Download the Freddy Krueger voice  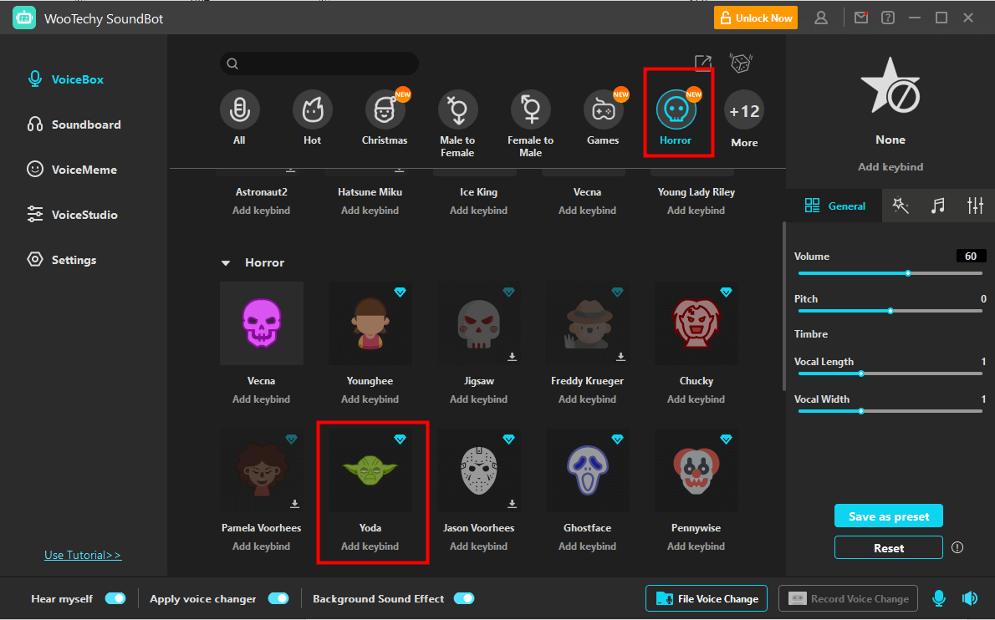click(x=620, y=357)
